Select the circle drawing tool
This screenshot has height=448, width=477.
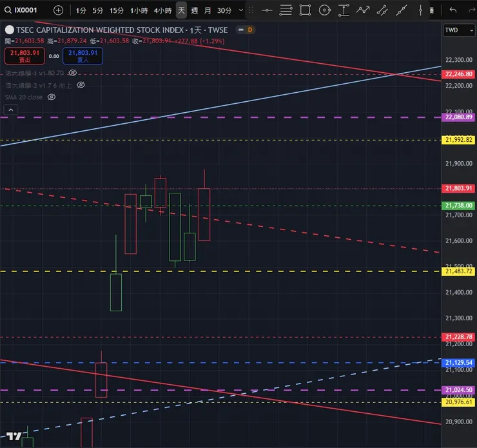[x=325, y=10]
